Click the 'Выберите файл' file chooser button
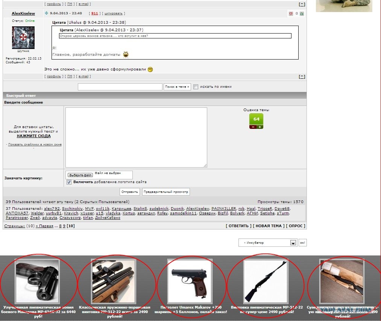Screen dimensions: 381x321 point(80,175)
